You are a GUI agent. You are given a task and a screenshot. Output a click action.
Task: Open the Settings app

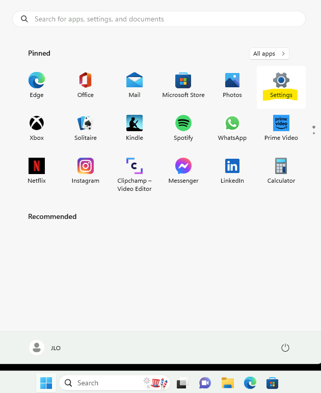click(281, 87)
